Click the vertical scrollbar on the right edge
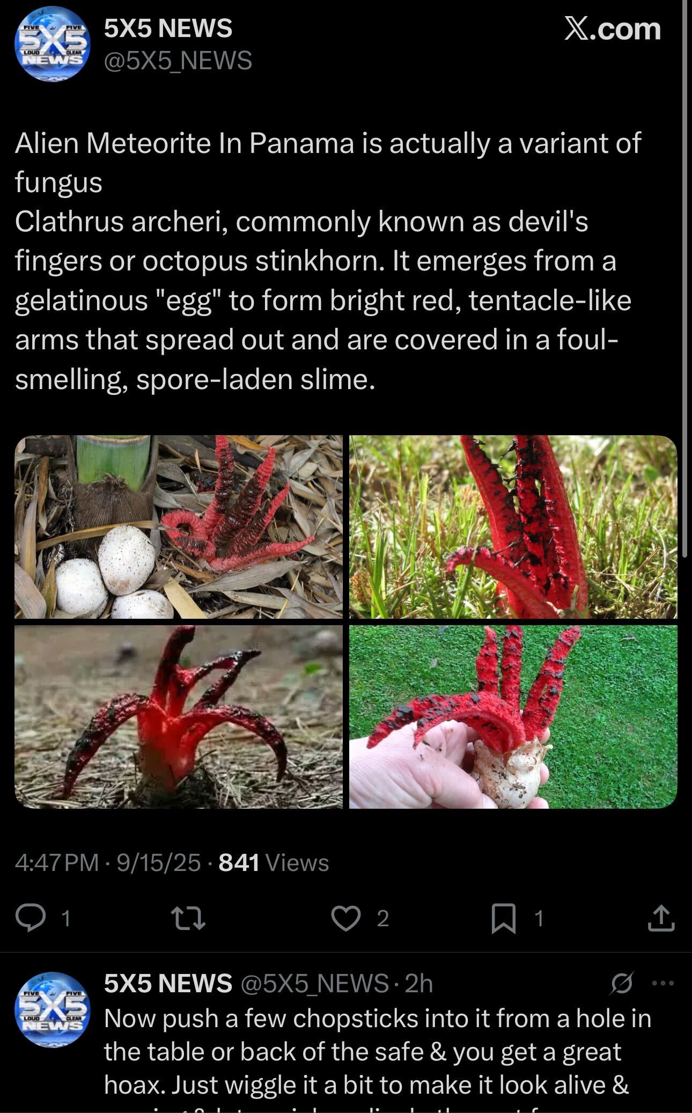This screenshot has height=1113, width=692. 685,279
